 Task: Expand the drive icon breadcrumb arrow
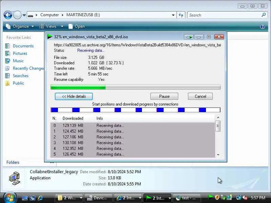coord(37,15)
